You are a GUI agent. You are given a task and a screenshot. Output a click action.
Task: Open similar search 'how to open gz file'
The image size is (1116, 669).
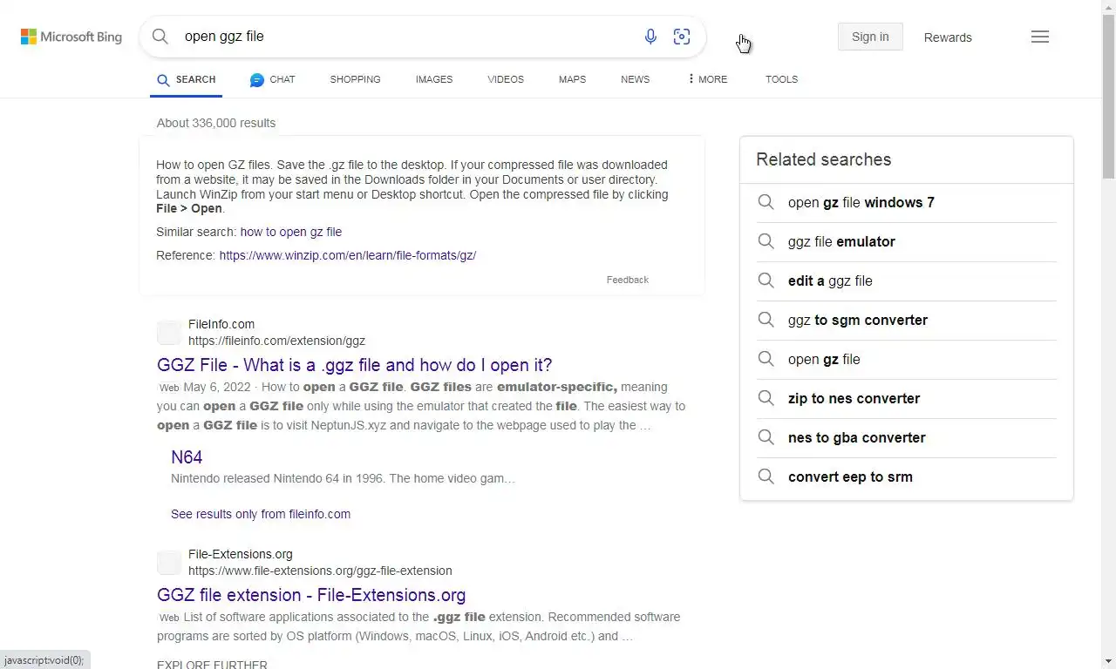click(291, 232)
